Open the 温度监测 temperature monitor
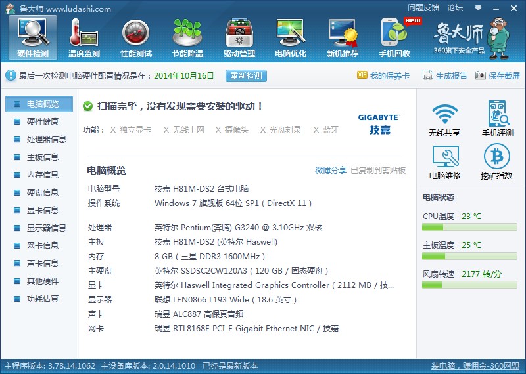 [x=84, y=37]
